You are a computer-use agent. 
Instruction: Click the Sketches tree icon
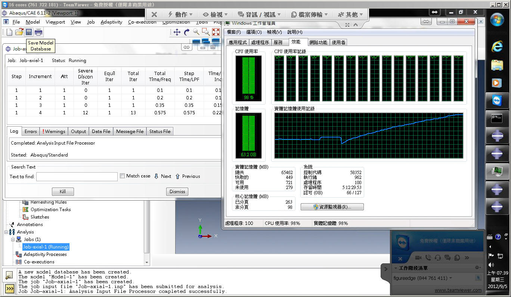click(x=25, y=217)
